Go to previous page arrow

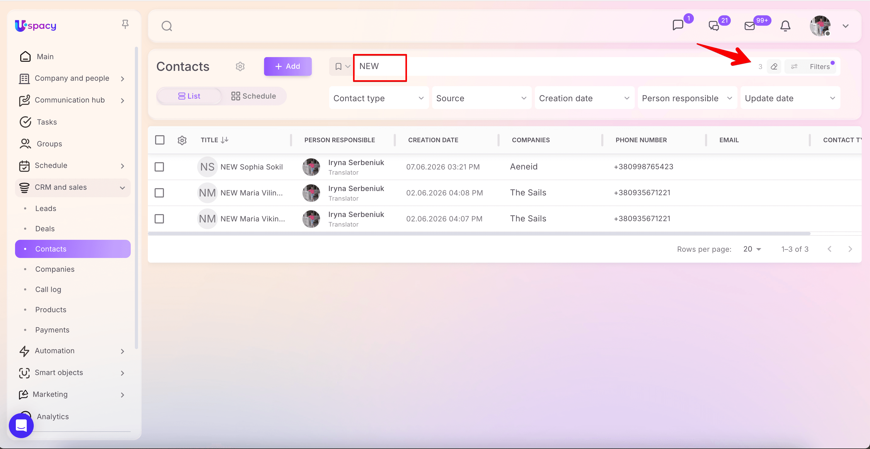830,249
